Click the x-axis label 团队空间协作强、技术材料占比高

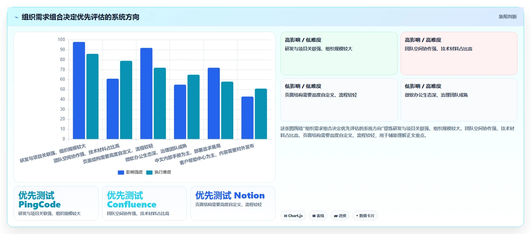[x=87, y=153]
